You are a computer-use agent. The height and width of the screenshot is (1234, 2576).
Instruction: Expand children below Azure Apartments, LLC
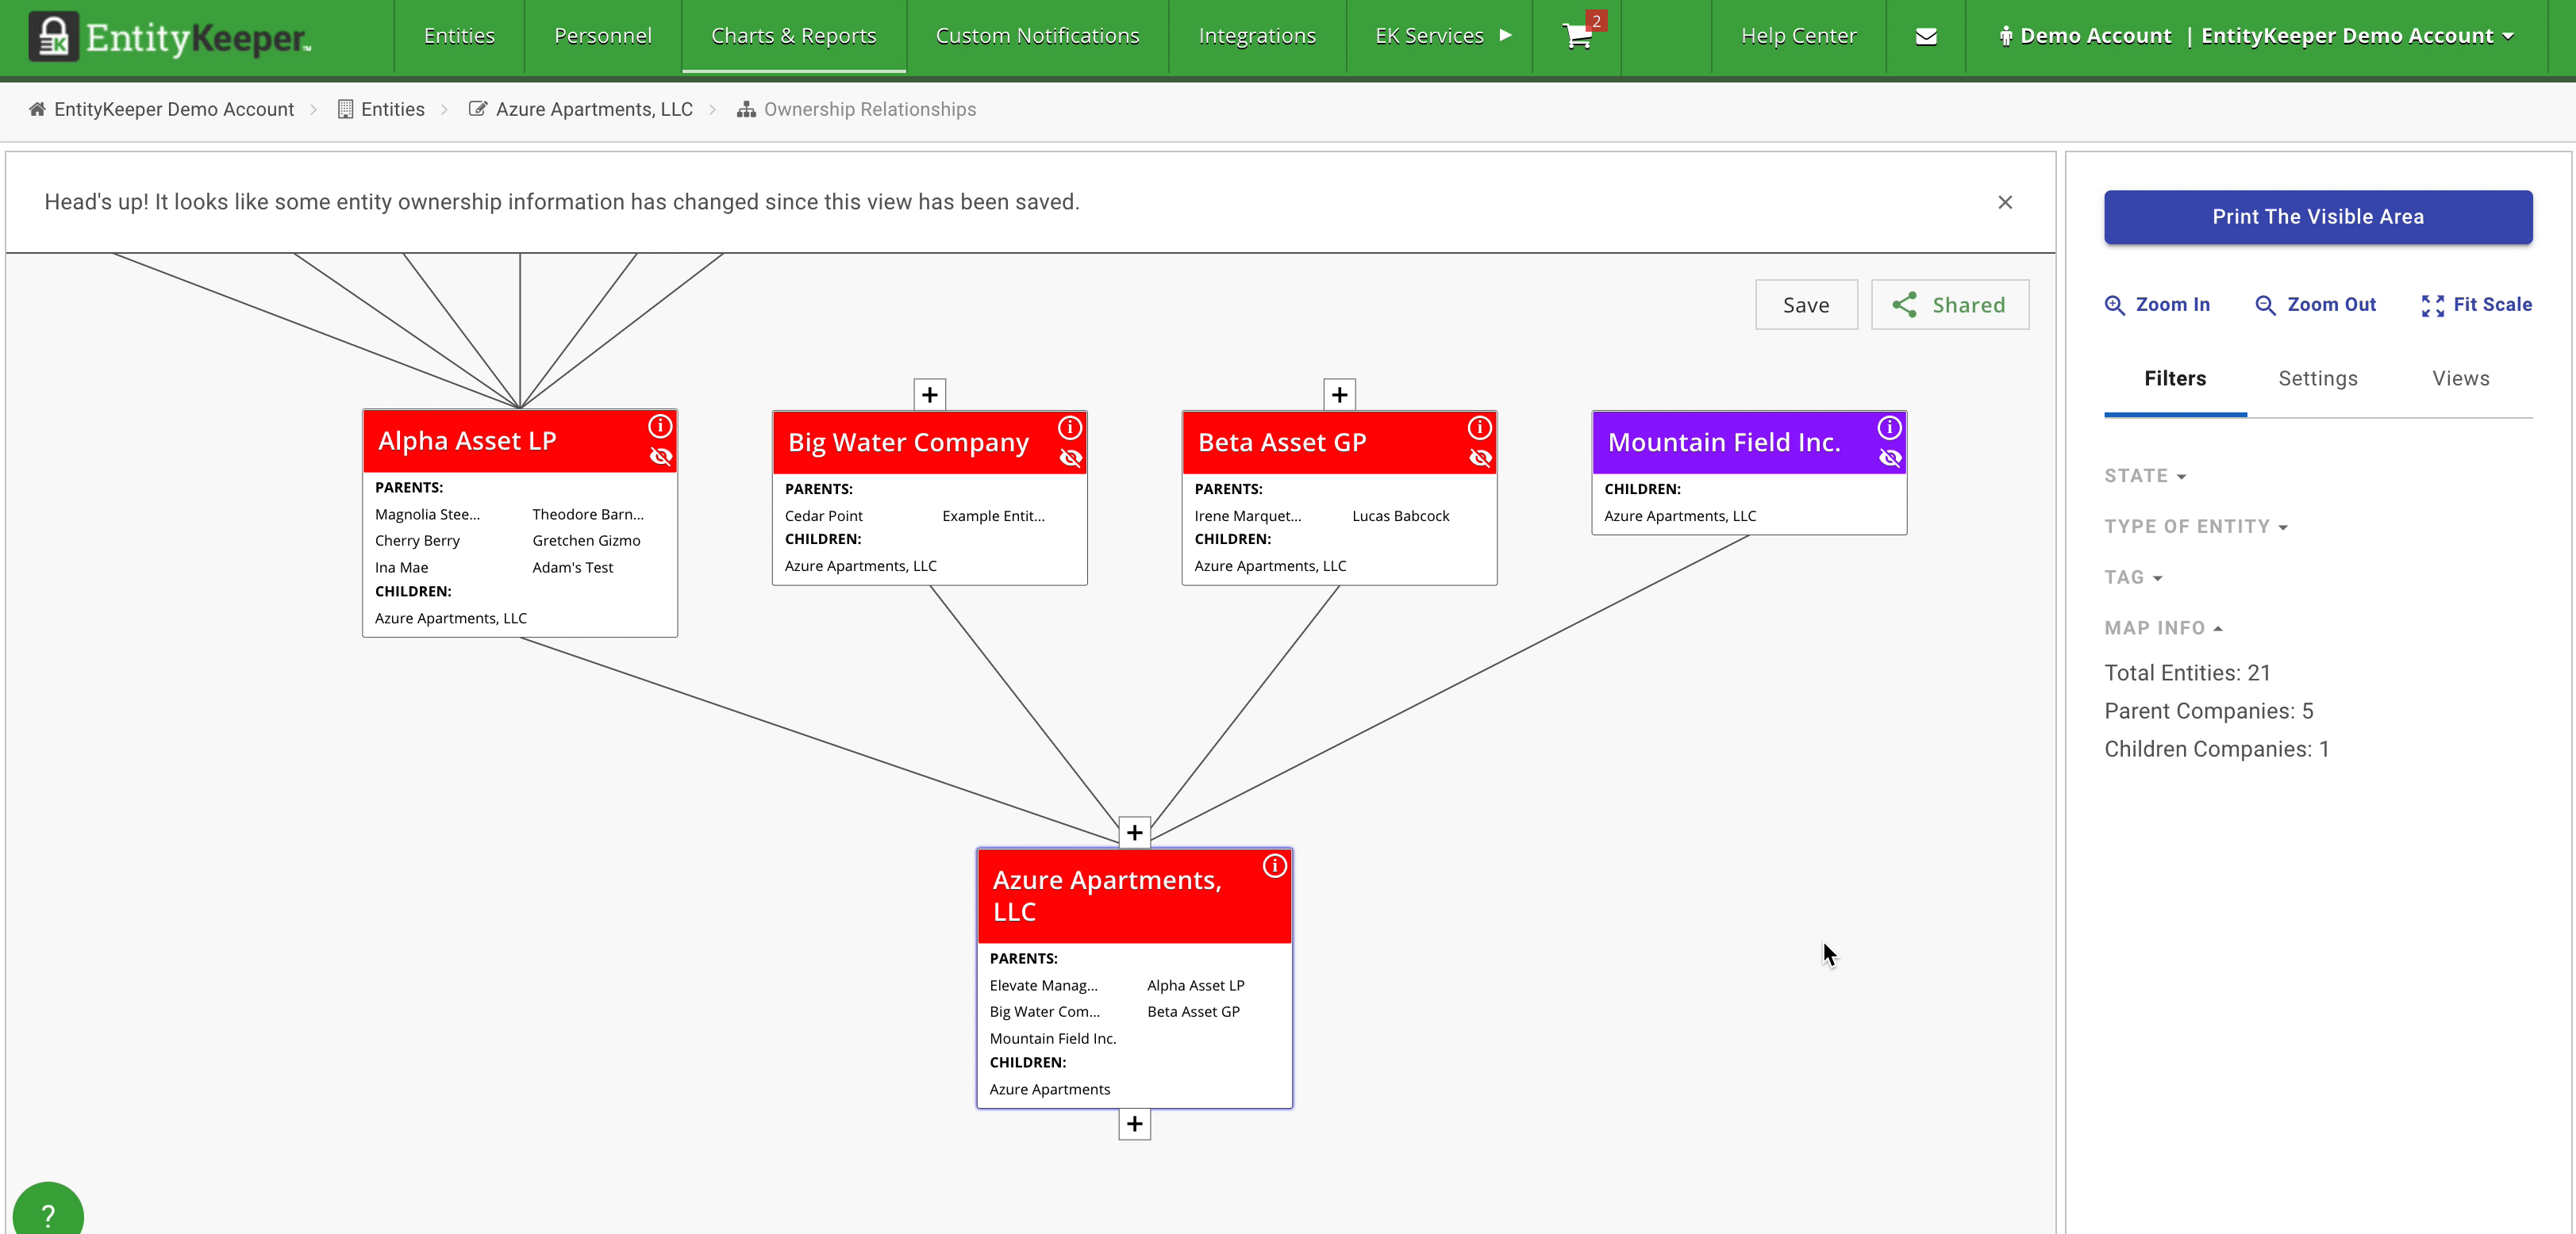[1135, 1124]
